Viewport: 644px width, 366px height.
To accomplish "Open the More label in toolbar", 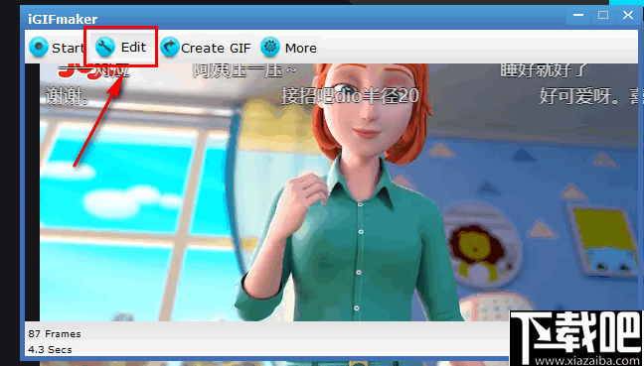I will [x=301, y=48].
